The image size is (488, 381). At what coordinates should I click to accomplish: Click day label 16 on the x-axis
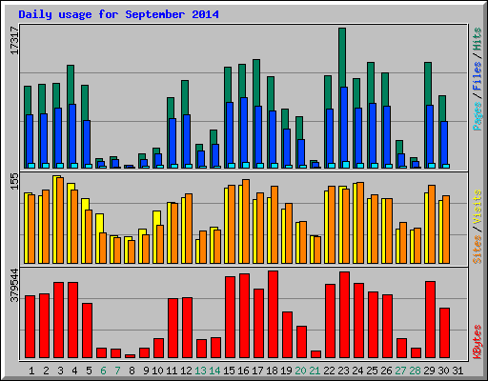click(x=243, y=371)
